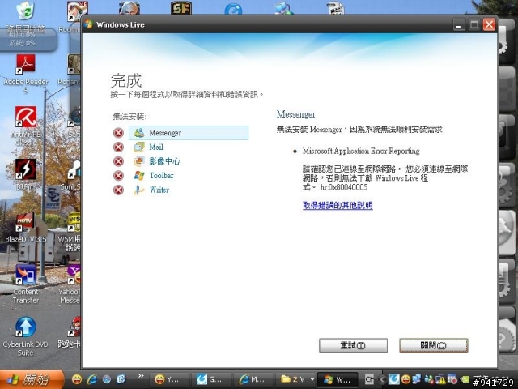
Task: Open the BitSpirit lightning bolt desktop icon
Action: click(26, 174)
